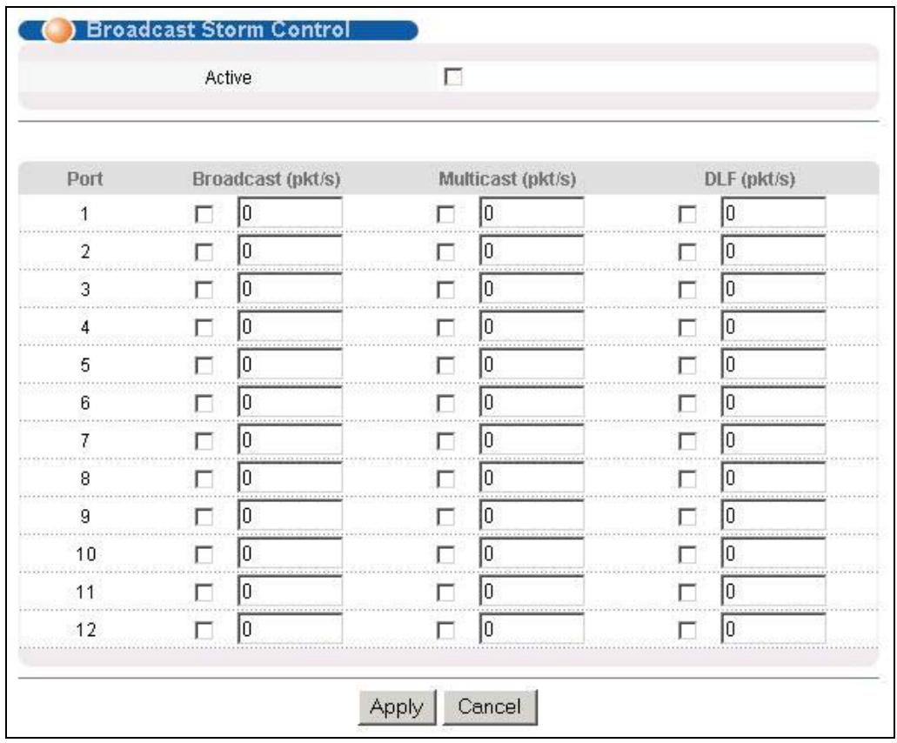Enable the Active checkbox for storm control

click(x=453, y=77)
